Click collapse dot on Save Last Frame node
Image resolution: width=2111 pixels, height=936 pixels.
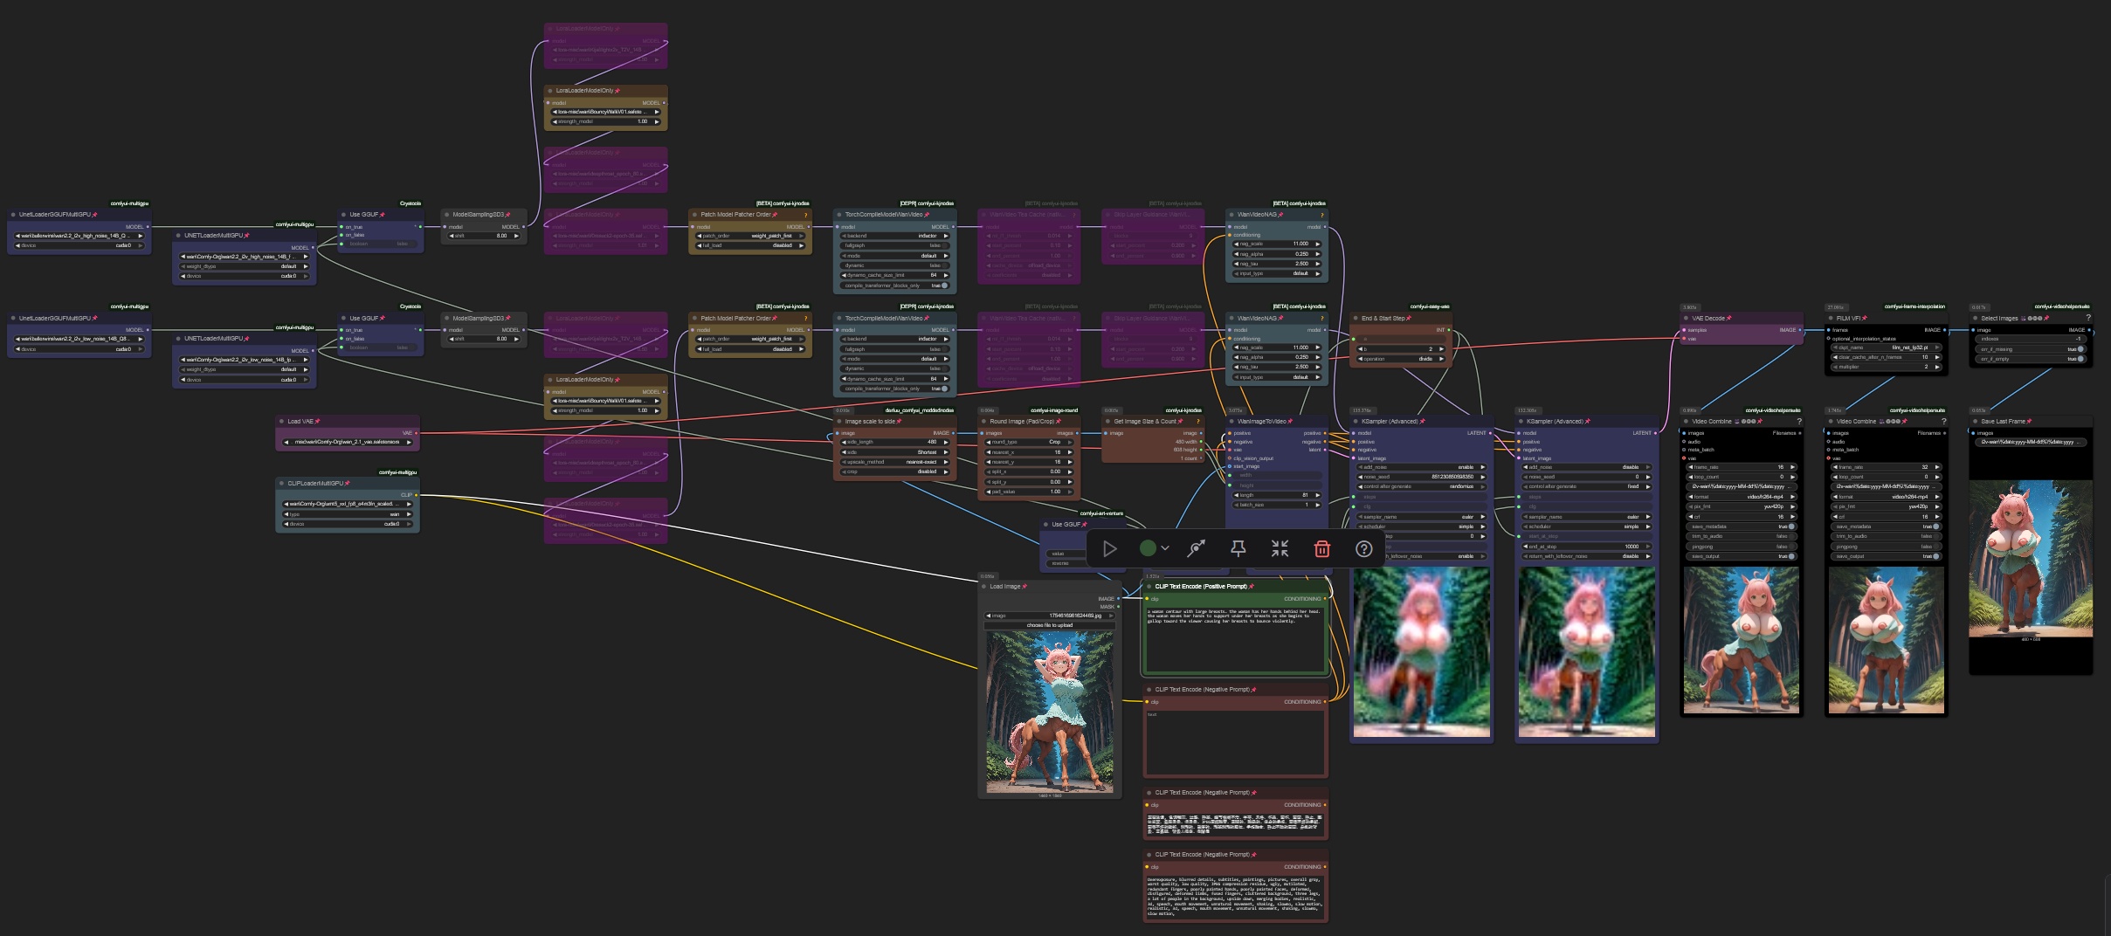click(x=1975, y=421)
